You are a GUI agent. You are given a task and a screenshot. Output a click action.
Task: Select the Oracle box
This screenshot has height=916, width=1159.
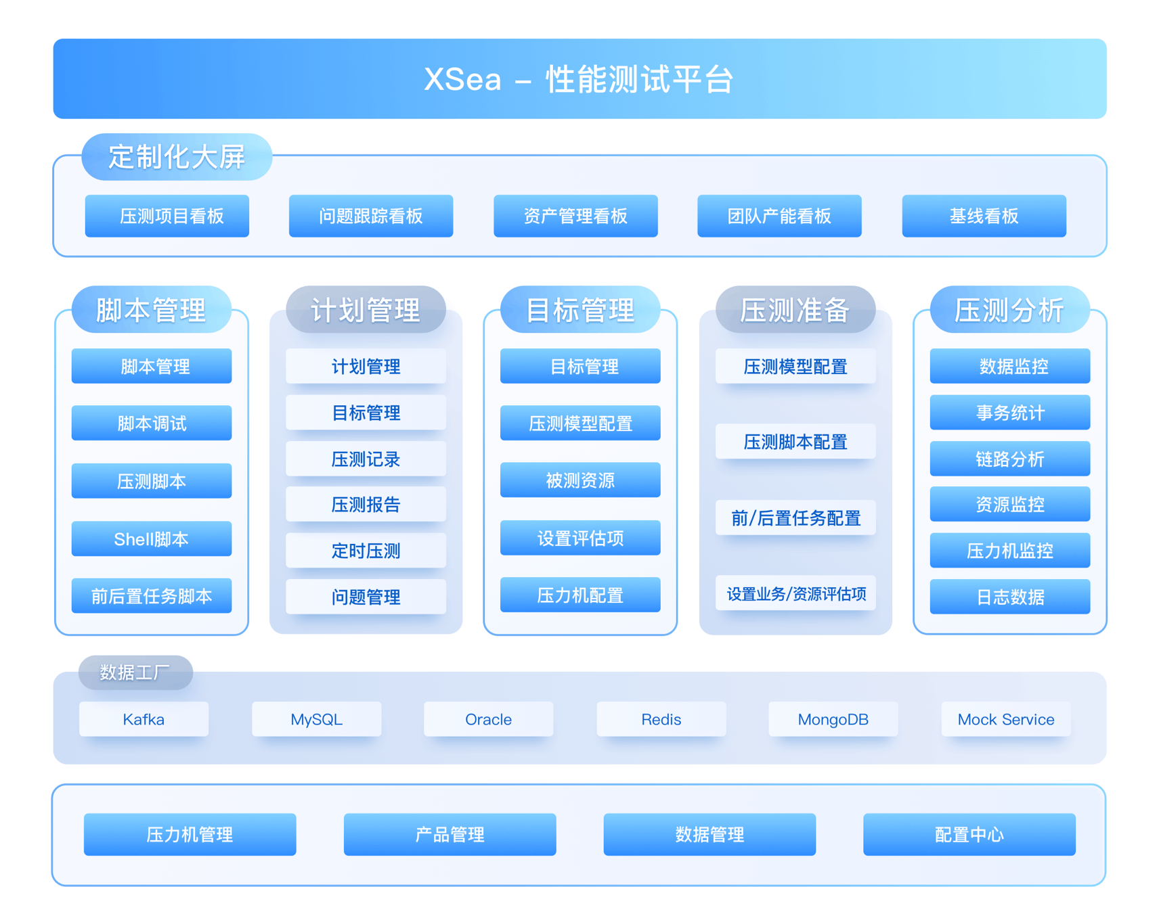pyautogui.click(x=488, y=718)
